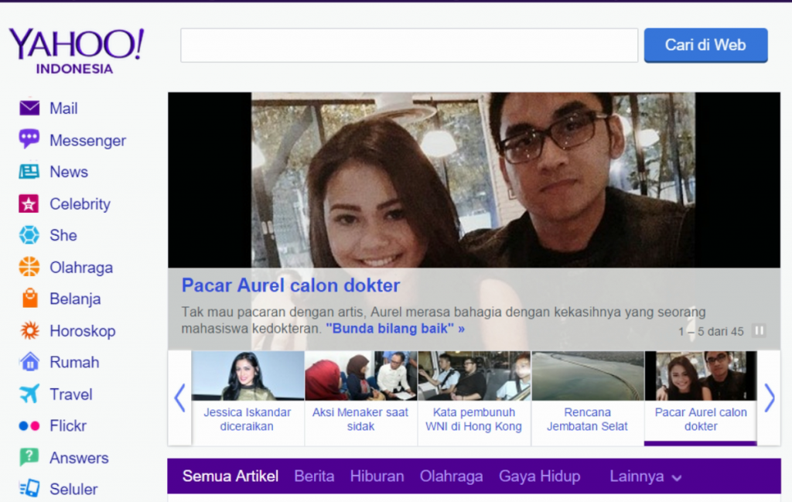Screen dimensions: 792x502
Task: Switch to the Berita tab
Action: tap(314, 476)
